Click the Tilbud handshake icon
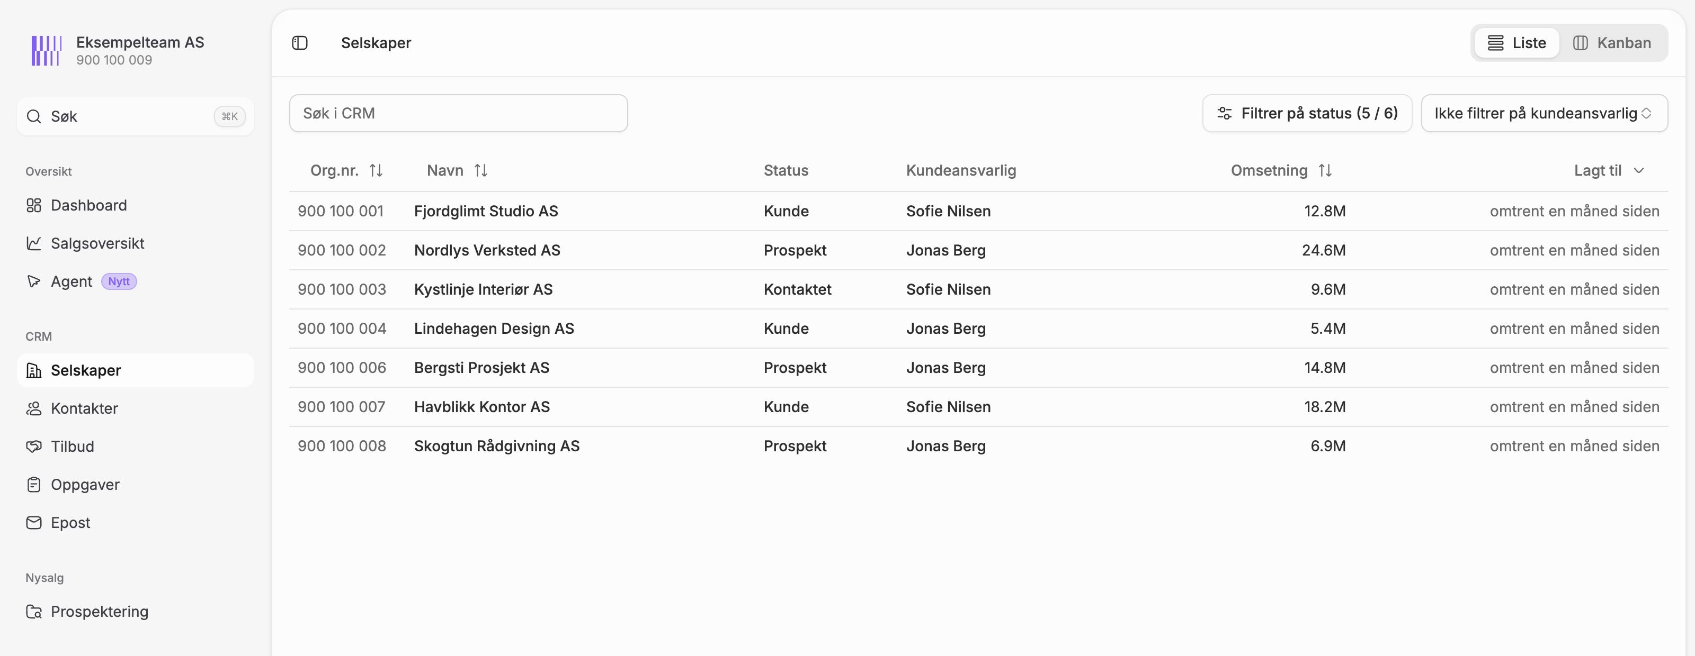The height and width of the screenshot is (656, 1695). point(33,447)
